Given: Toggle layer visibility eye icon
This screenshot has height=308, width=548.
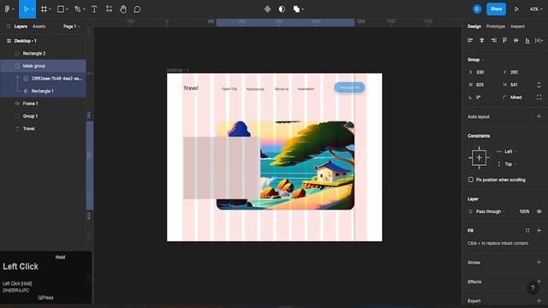Looking at the screenshot, I should pyautogui.click(x=539, y=211).
